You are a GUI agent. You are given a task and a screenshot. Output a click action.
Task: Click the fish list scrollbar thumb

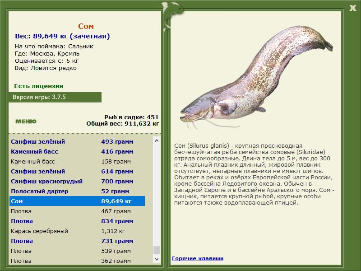click(x=157, y=250)
